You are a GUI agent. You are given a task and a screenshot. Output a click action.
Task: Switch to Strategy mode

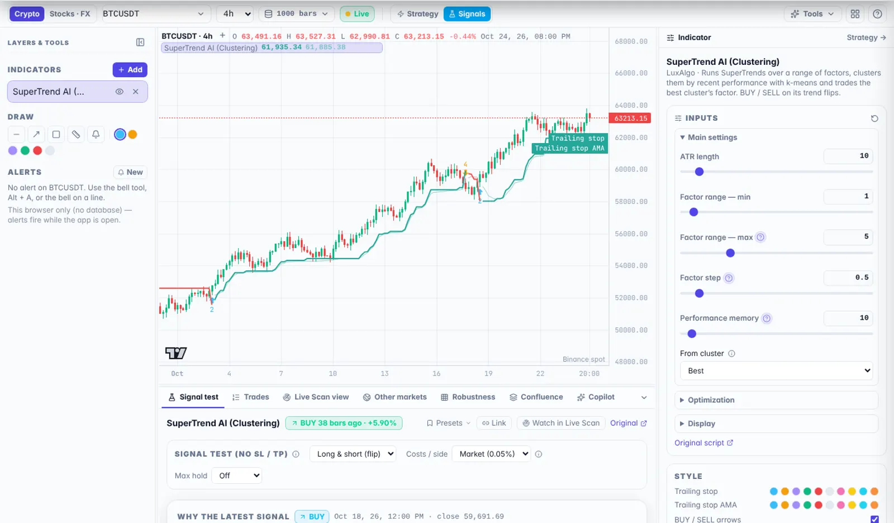coord(418,14)
